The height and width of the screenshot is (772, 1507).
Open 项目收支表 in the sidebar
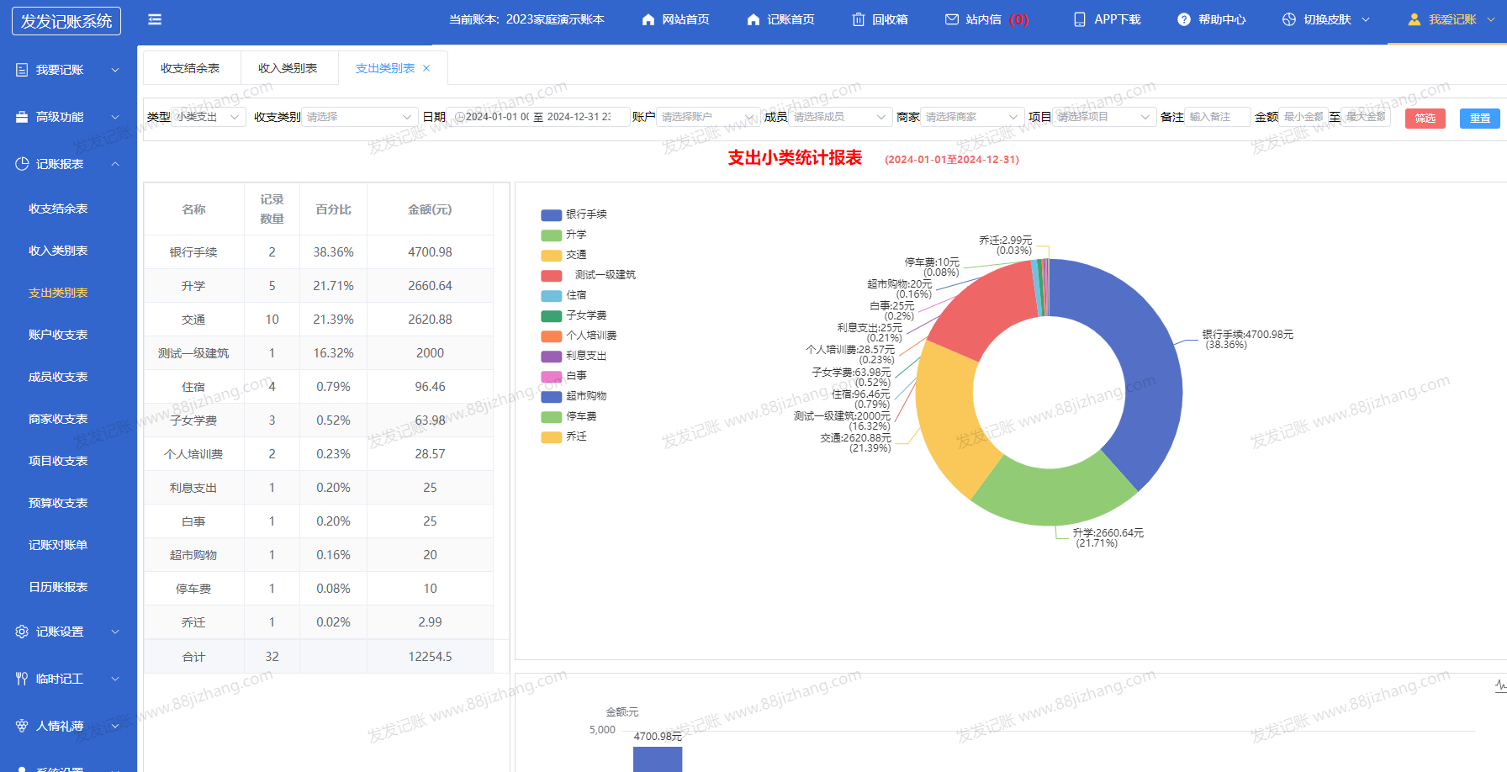tap(58, 461)
